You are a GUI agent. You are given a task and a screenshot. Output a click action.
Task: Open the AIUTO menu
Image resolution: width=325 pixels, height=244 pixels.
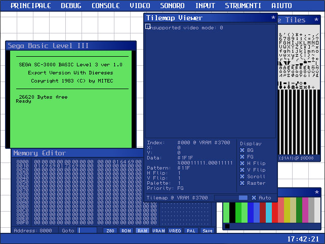pos(281,6)
